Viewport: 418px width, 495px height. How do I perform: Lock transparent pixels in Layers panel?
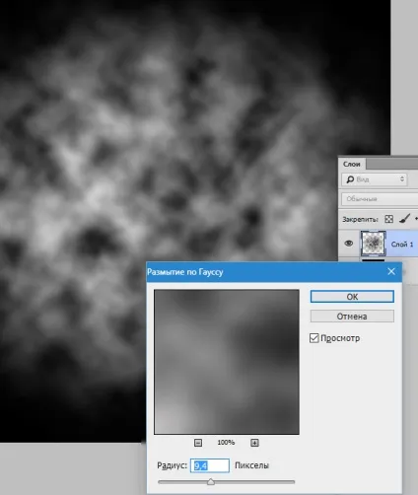388,219
